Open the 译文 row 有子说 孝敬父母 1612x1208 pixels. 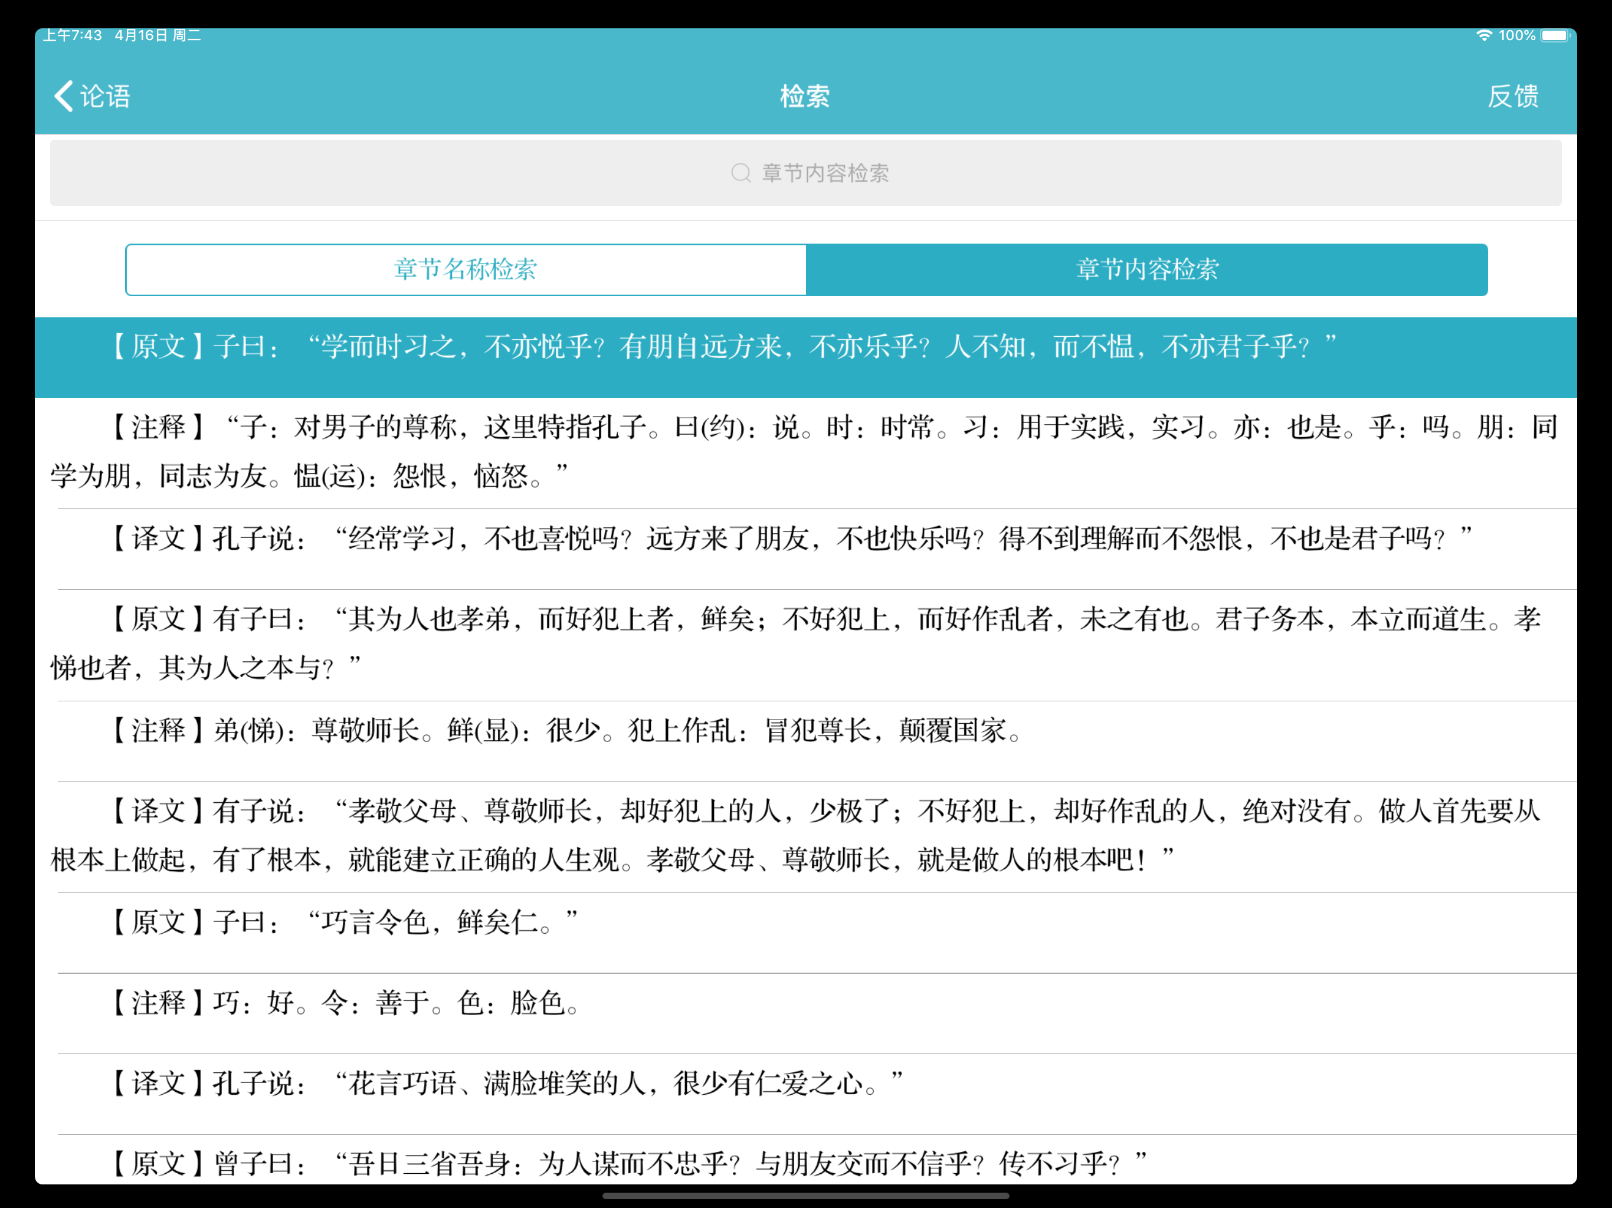pos(806,837)
